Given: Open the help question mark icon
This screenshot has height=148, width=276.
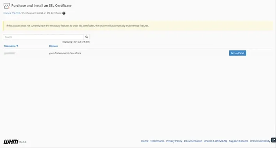Looking at the screenshot, I should click(64, 13).
